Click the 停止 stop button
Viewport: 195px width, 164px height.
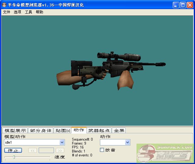pyautogui.click(x=13, y=150)
